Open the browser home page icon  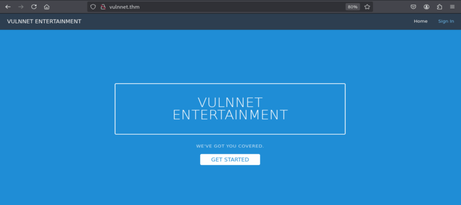pyautogui.click(x=47, y=7)
